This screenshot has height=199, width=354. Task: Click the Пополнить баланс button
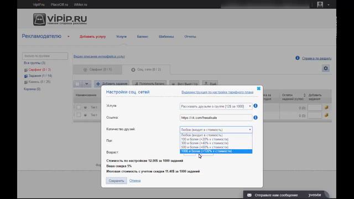click(149, 83)
